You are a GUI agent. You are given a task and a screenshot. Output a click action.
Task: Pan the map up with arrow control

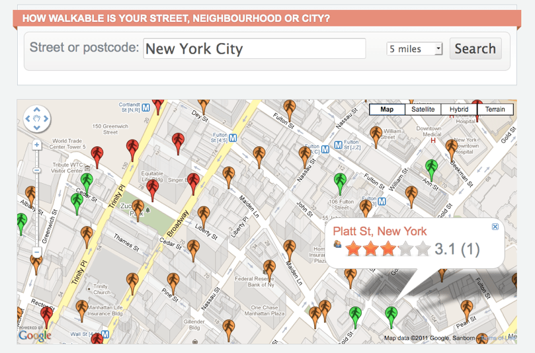click(37, 110)
